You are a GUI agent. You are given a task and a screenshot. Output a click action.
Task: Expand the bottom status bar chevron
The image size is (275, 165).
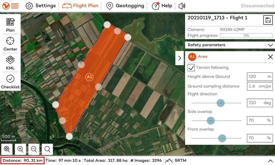(270, 161)
